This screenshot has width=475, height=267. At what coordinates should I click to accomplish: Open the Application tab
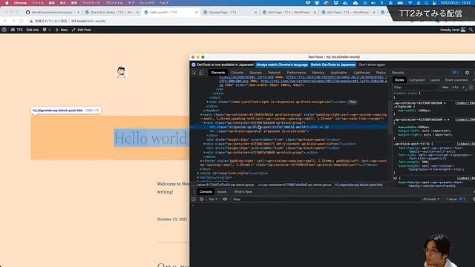[x=339, y=73]
